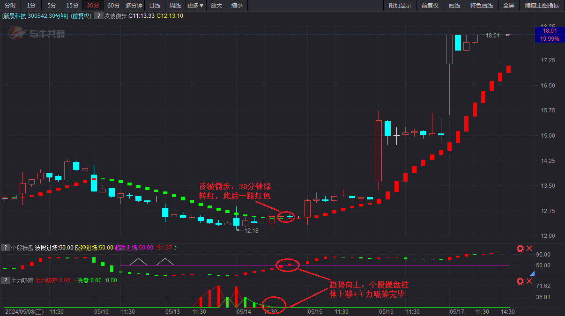Click the 05/13 date label
The image size is (565, 316).
pos(172,311)
